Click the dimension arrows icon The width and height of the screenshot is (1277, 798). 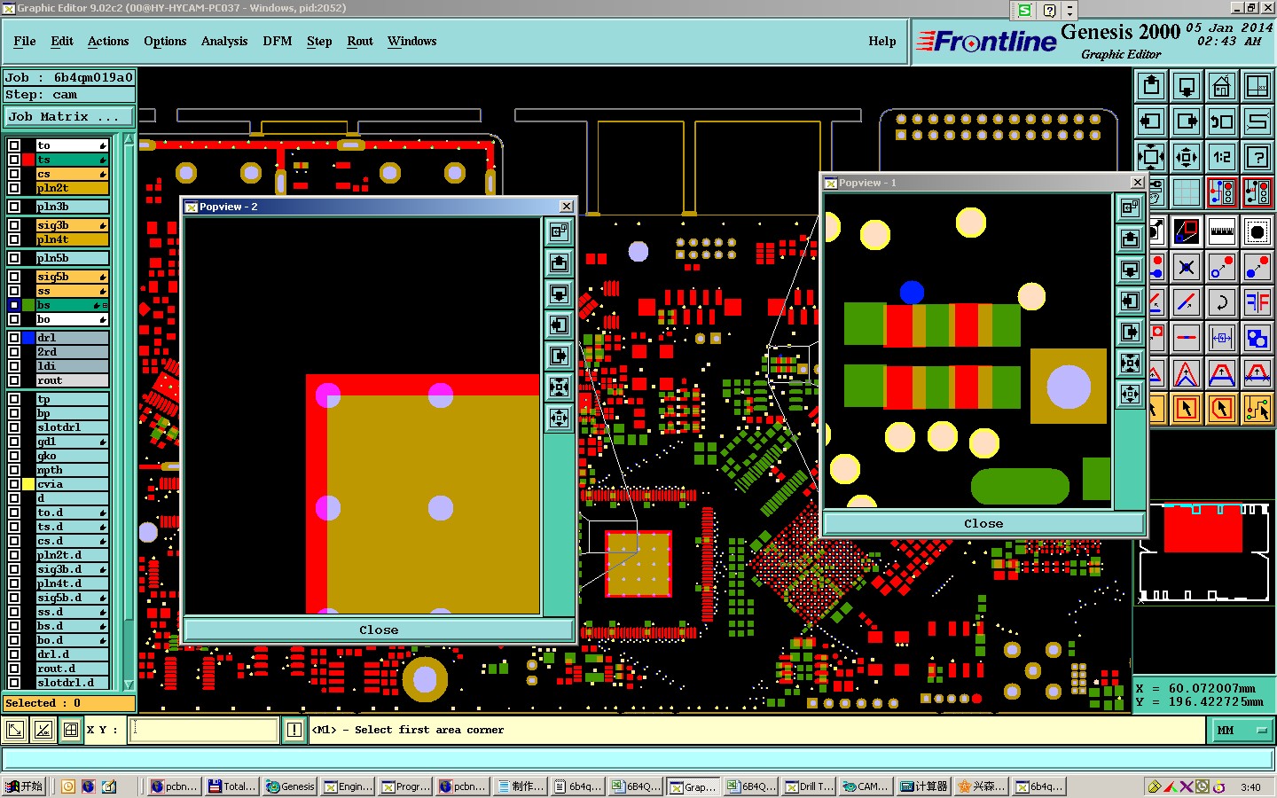coord(1222,338)
